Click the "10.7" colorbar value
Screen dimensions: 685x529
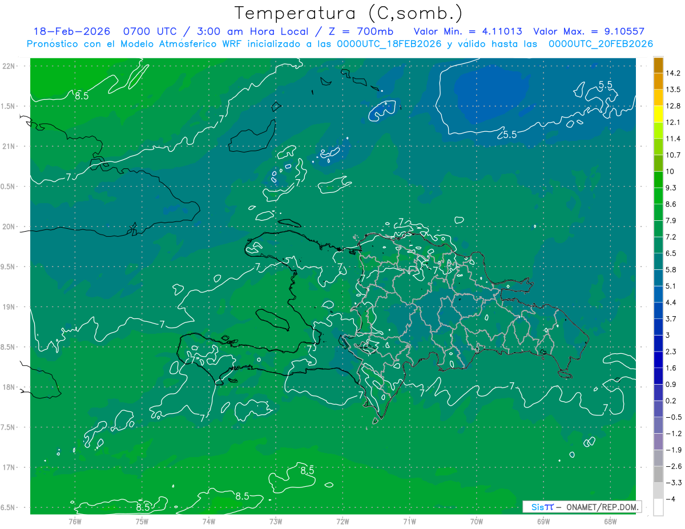coord(674,155)
